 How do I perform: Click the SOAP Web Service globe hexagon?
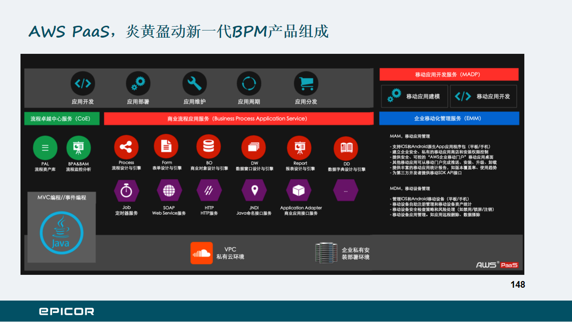(169, 191)
